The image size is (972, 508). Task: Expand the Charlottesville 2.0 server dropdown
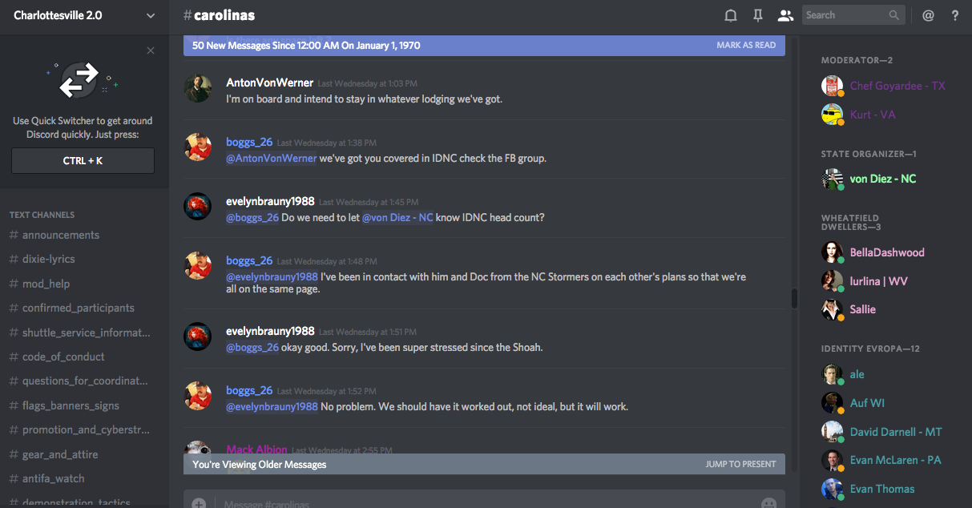151,15
